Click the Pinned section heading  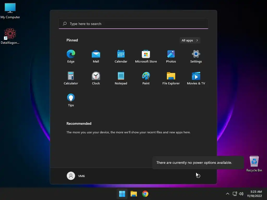[72, 40]
